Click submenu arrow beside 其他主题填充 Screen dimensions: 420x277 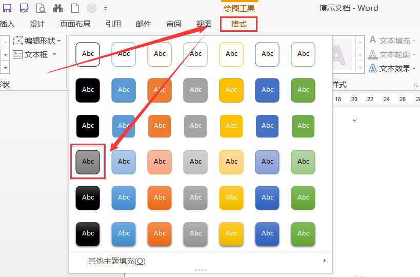(x=325, y=261)
